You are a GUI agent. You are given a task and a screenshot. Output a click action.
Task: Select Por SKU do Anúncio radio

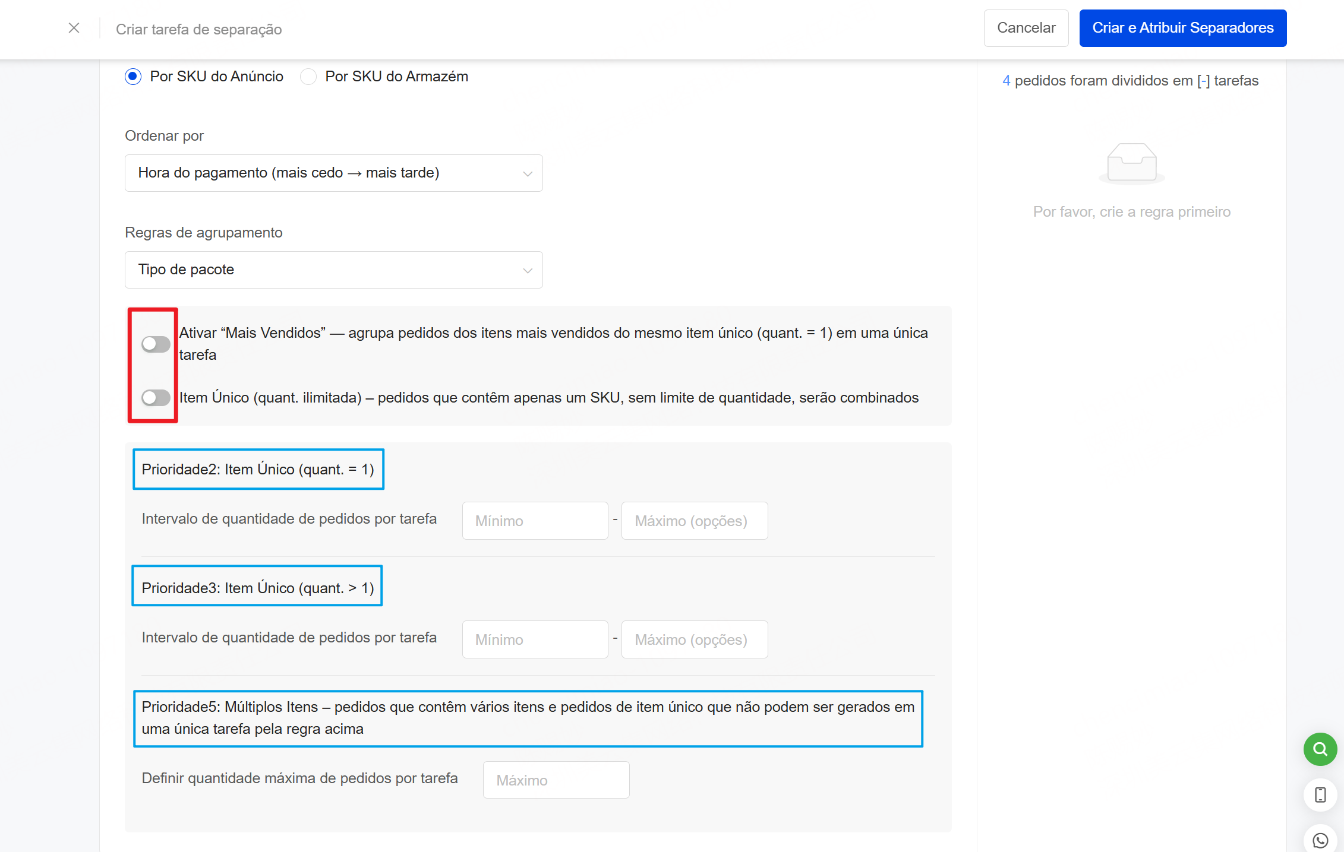coord(133,77)
